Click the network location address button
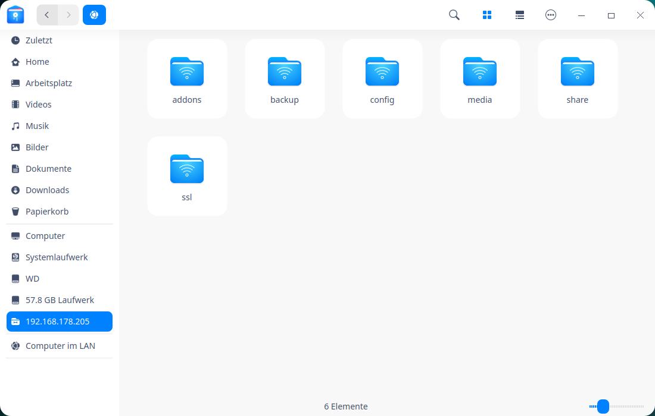The image size is (655, 416). (94, 15)
